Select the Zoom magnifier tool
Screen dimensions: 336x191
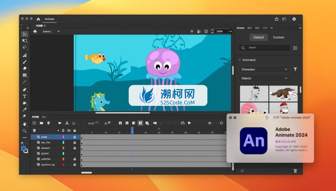24,130
